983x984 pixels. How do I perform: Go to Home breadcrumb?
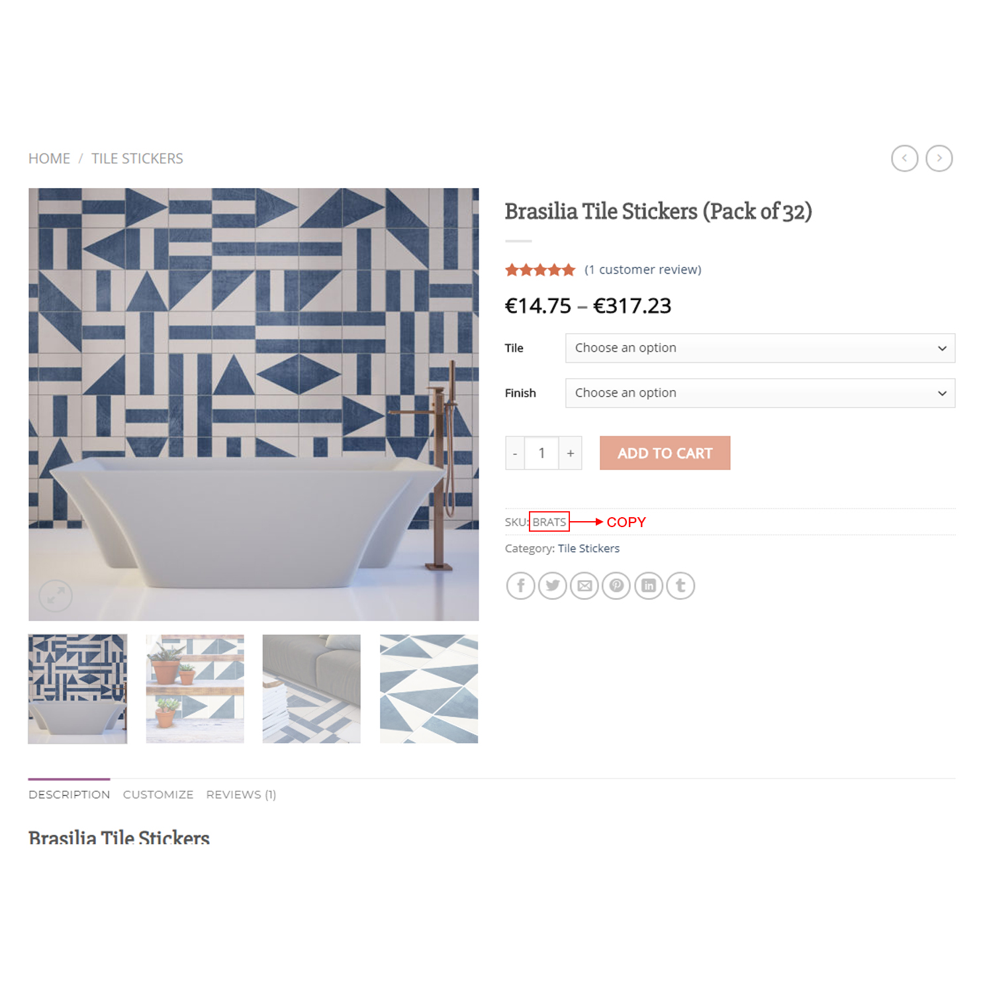click(x=49, y=159)
